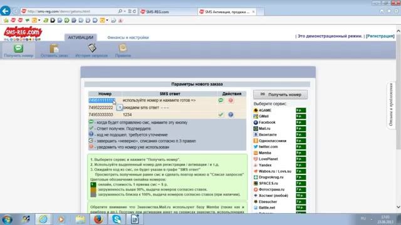Open a new browser tab

[x=261, y=12]
